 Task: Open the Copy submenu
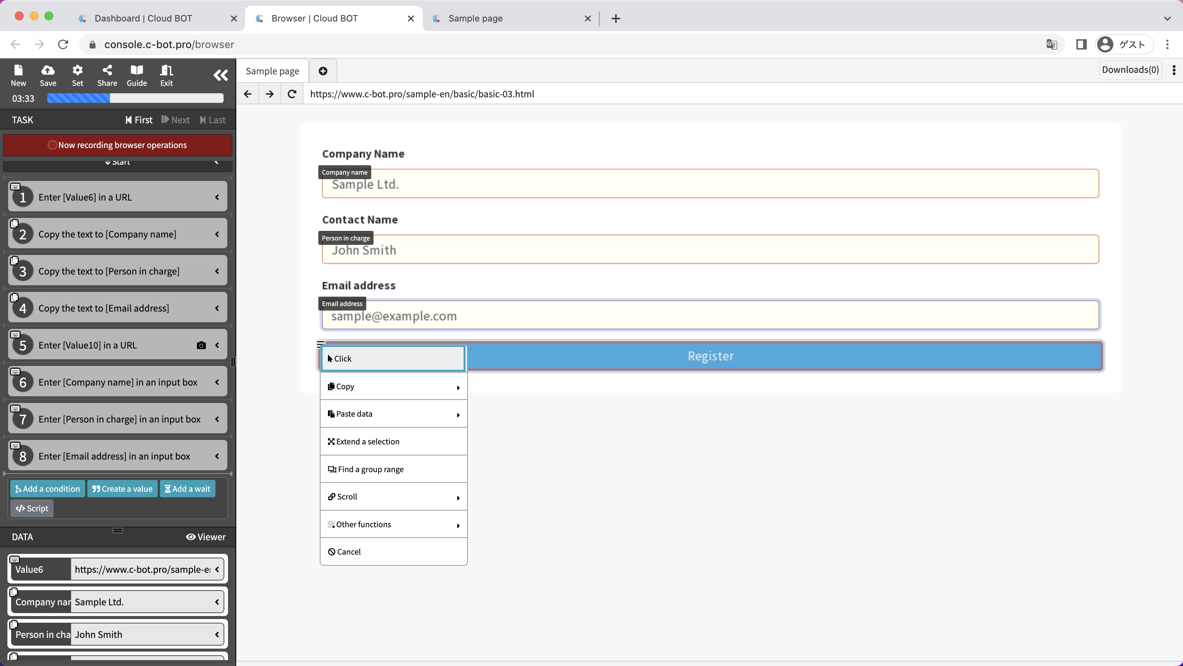pyautogui.click(x=393, y=387)
